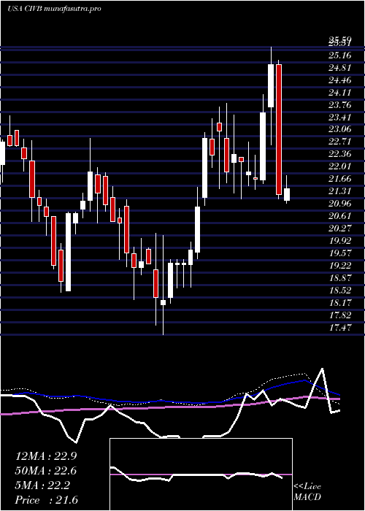Image resolution: width=365 pixels, height=511 pixels.
Task: Click the 20.61 price axis label
Action: (340, 216)
